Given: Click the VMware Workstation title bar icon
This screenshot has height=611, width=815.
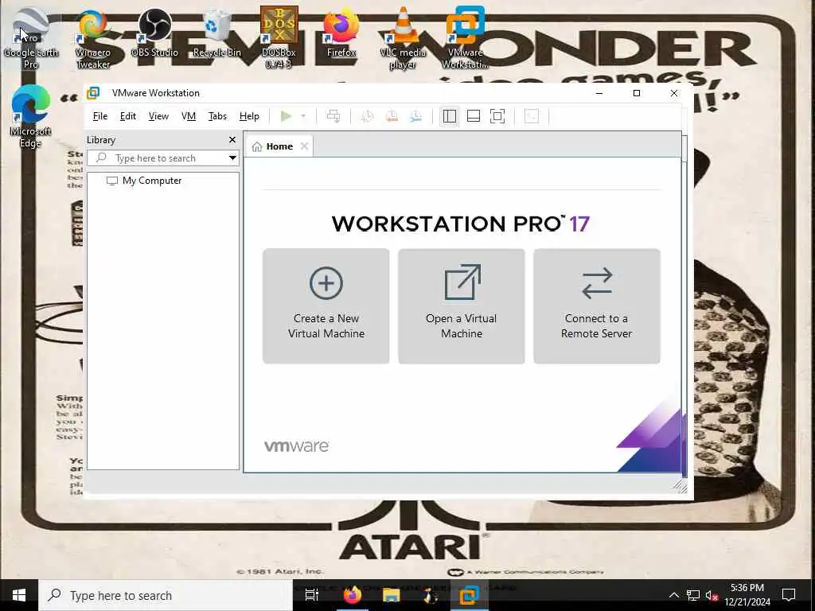Looking at the screenshot, I should (x=94, y=93).
